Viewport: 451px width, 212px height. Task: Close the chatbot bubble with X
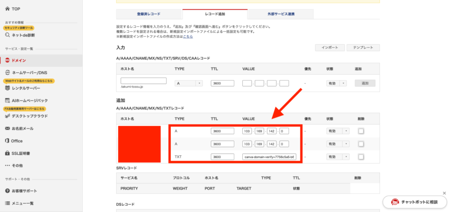coord(444,193)
